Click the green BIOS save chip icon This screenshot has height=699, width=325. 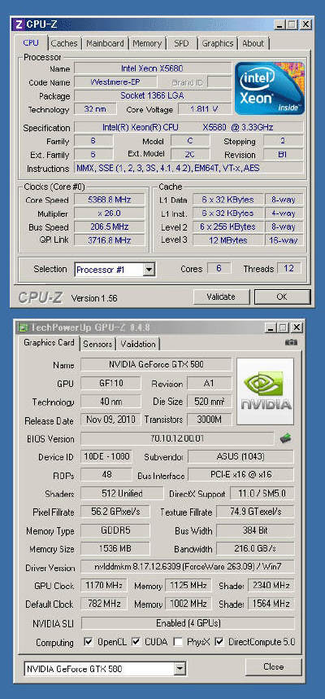click(x=285, y=438)
